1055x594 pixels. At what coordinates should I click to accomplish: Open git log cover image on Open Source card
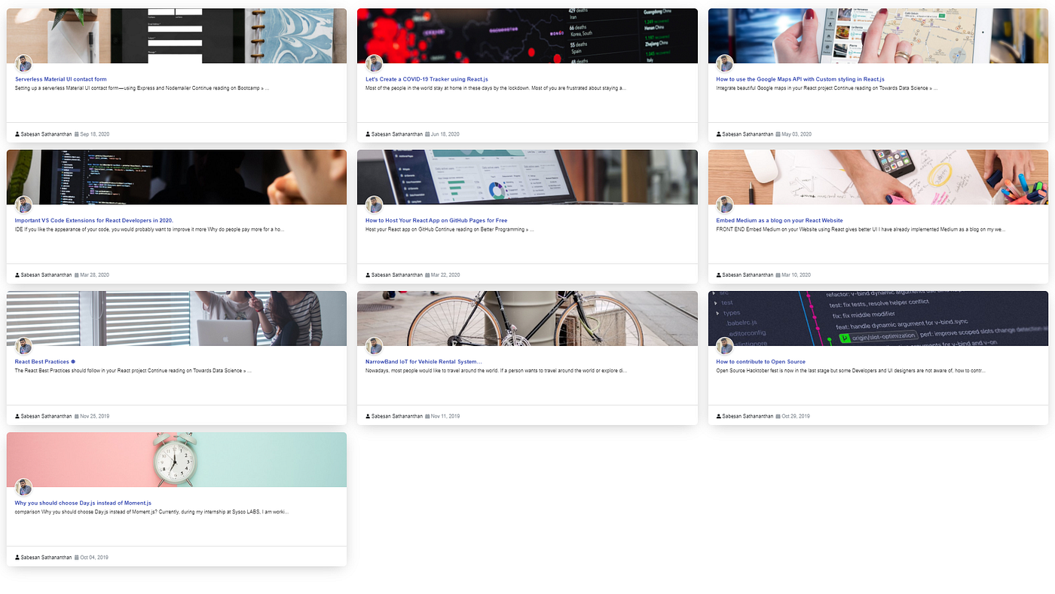click(878, 318)
